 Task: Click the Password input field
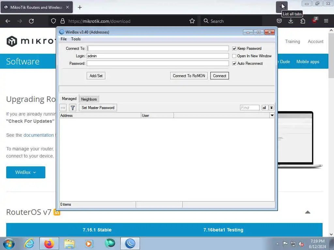click(x=158, y=63)
